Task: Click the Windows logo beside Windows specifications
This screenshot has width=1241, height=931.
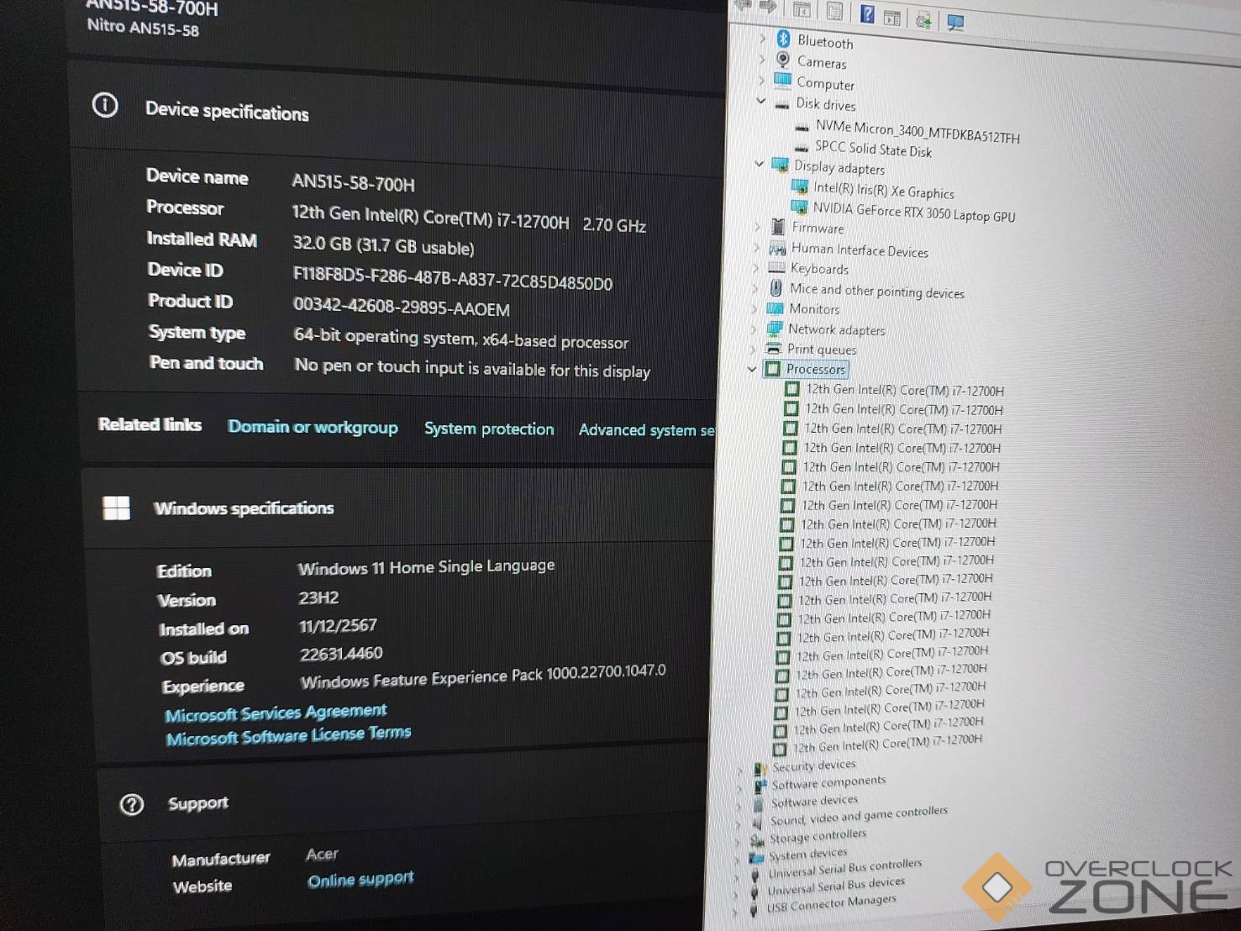Action: [x=116, y=508]
